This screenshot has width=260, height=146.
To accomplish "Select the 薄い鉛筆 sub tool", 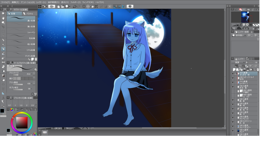I will coord(21,25).
